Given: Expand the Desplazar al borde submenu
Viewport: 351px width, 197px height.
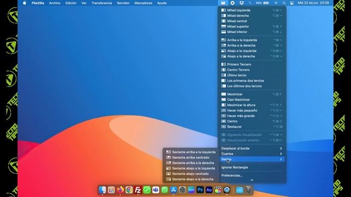Looking at the screenshot, I should [x=252, y=148].
